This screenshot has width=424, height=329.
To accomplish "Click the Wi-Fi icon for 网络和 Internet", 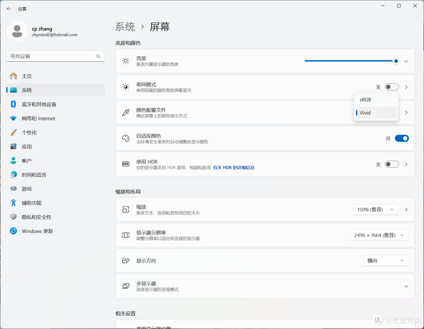I will [x=13, y=118].
